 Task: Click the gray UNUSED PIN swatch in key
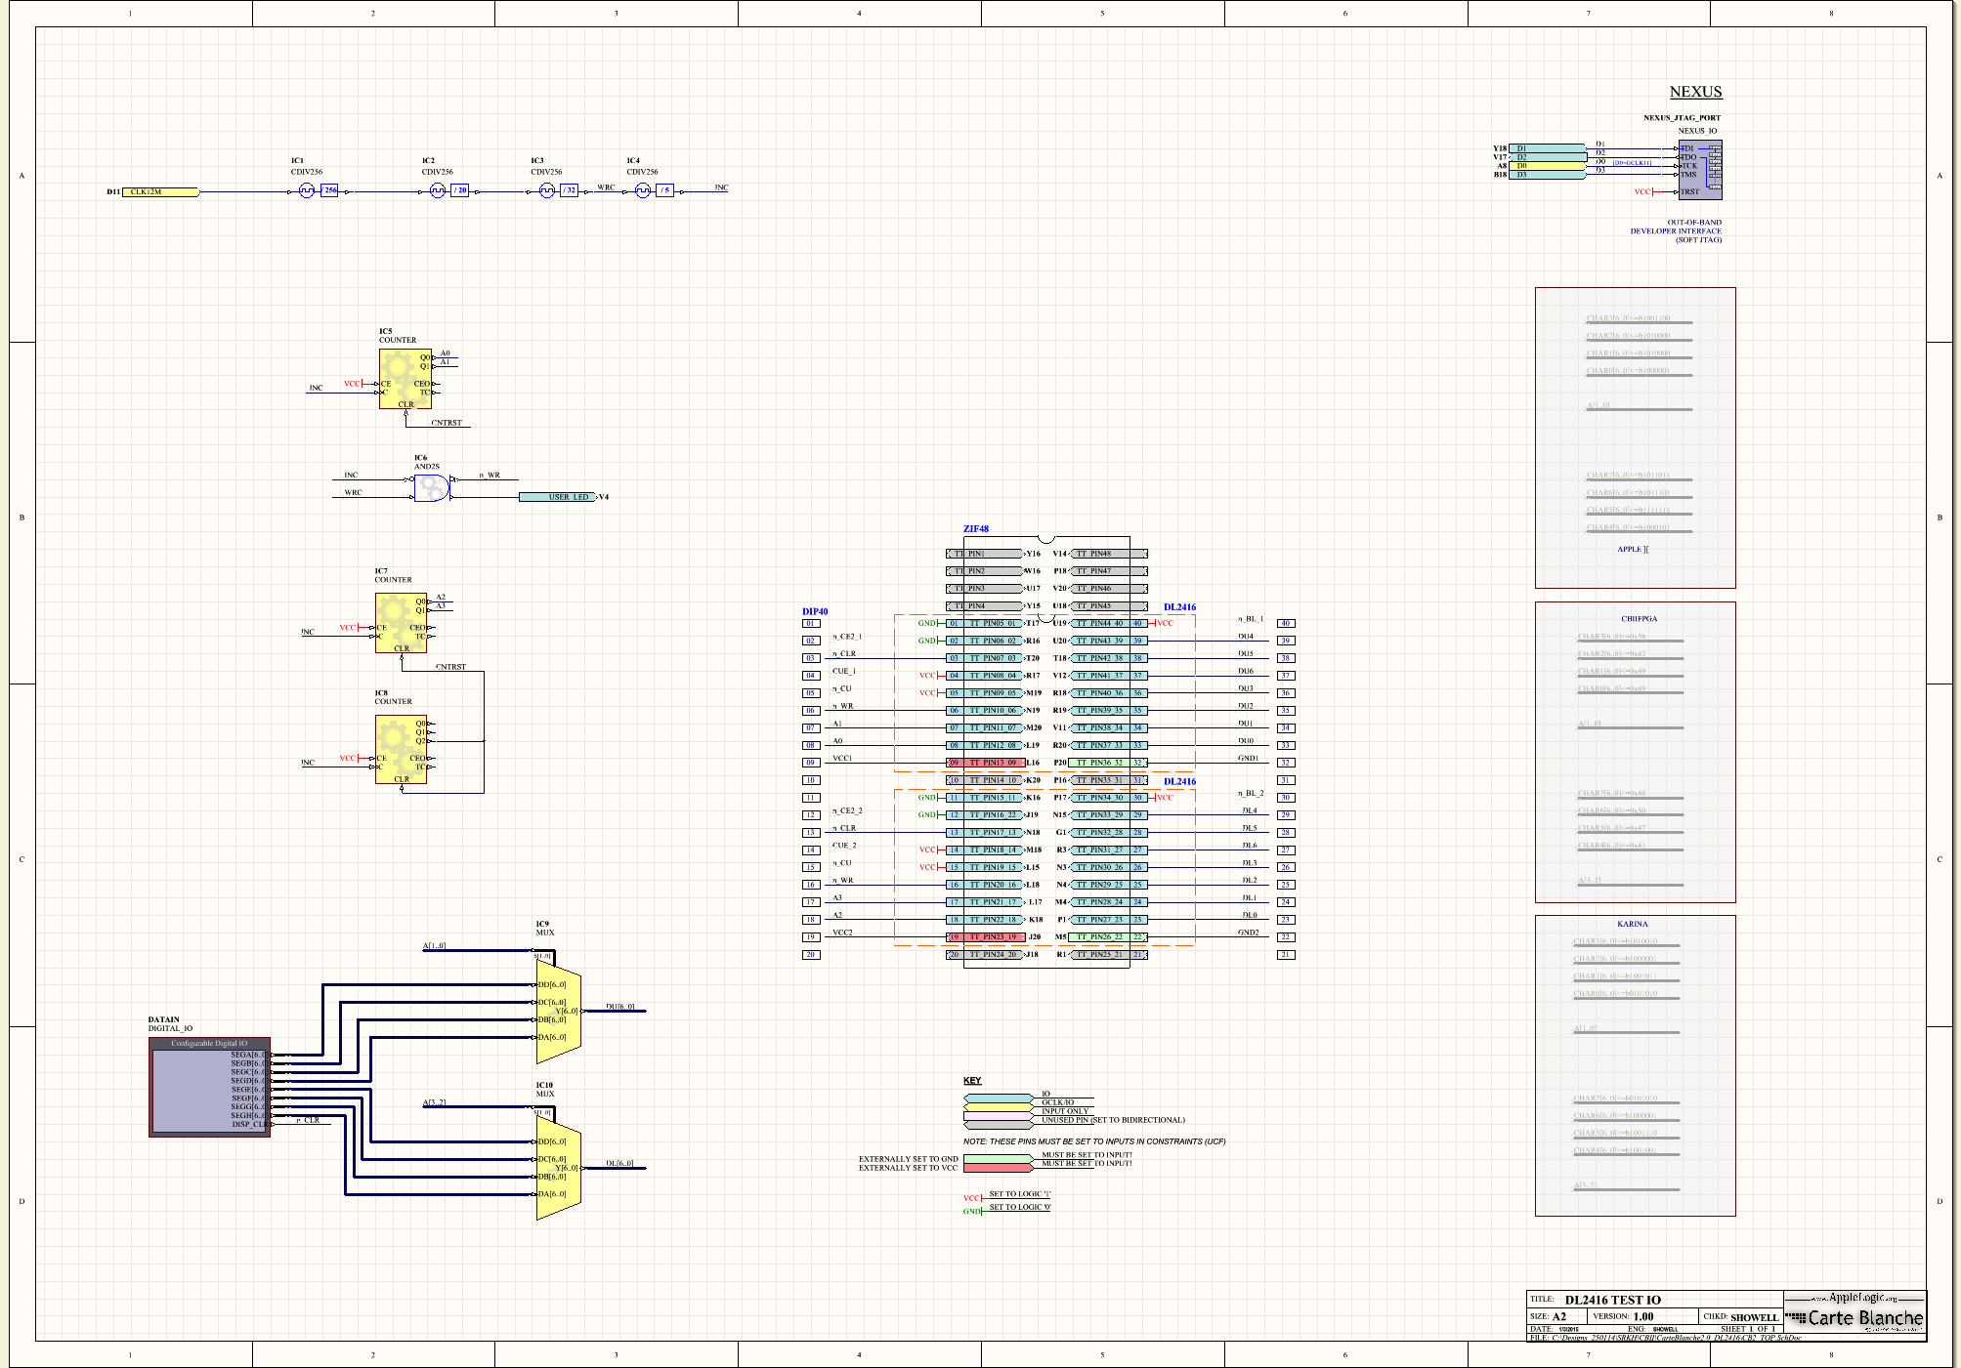click(x=999, y=1124)
